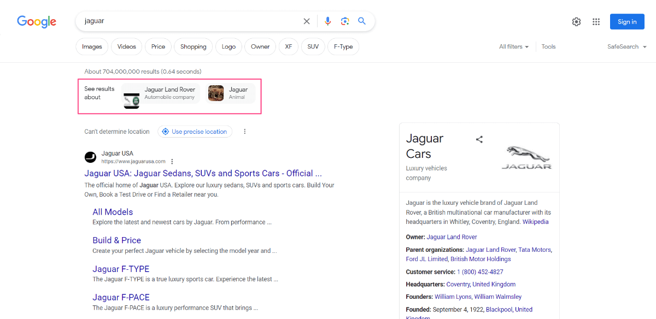
Task: Click the share icon in Jaguar Cars panel
Action: (x=479, y=139)
